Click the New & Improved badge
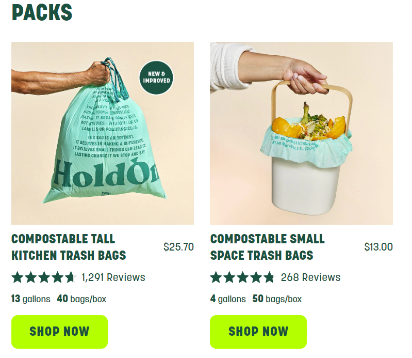 pos(156,77)
